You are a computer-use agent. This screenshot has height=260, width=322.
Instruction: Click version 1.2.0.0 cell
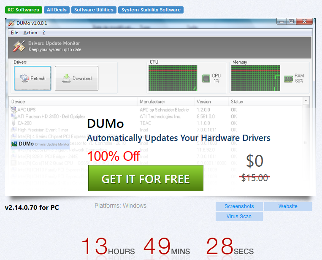pos(203,110)
